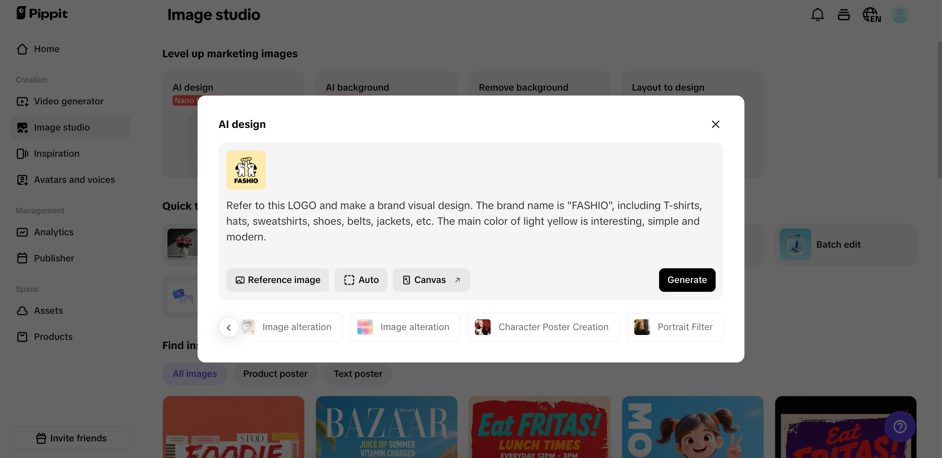
Task: Select the Product poster filter tab
Action: 275,374
